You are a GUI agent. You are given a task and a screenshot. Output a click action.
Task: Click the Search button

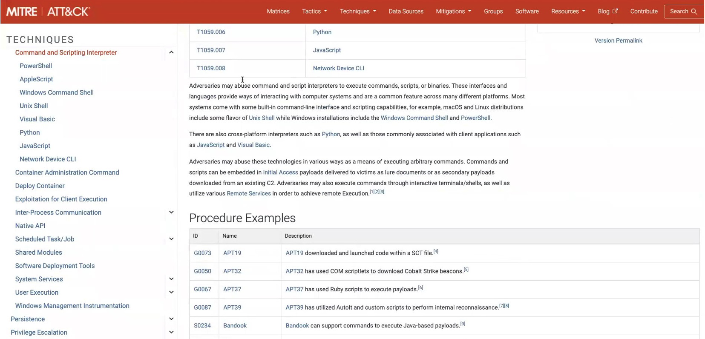click(683, 11)
